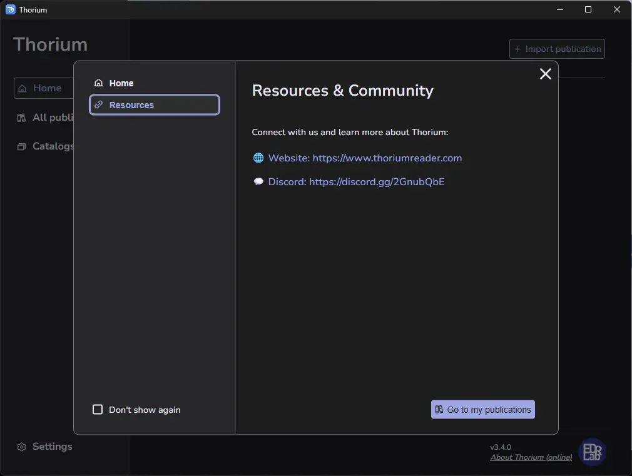This screenshot has height=476, width=632.
Task: Click Import publication button
Action: click(x=557, y=49)
